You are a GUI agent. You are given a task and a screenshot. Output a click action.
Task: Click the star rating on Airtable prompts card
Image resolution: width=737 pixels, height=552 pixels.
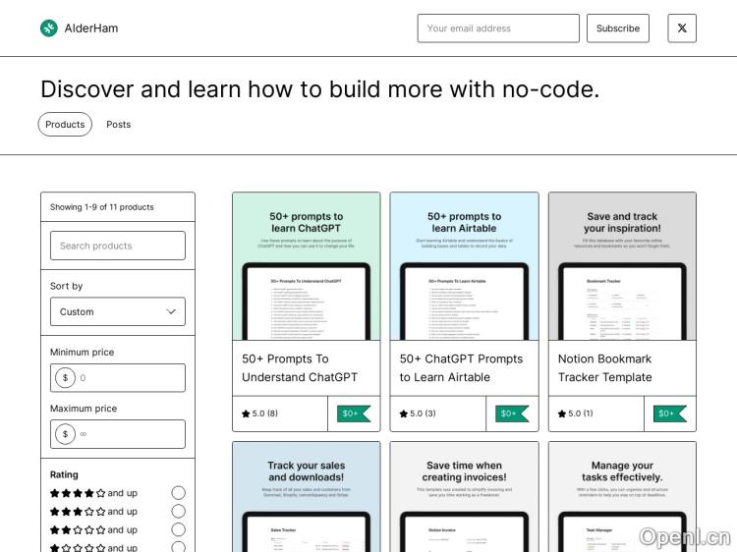[x=417, y=414]
